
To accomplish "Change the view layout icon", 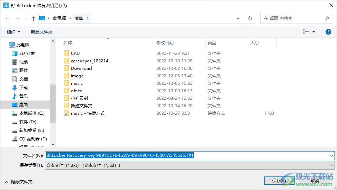I will click(306, 32).
